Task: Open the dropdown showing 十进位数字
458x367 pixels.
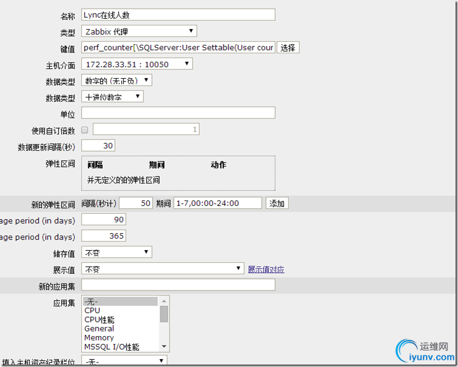Action: tap(112, 97)
